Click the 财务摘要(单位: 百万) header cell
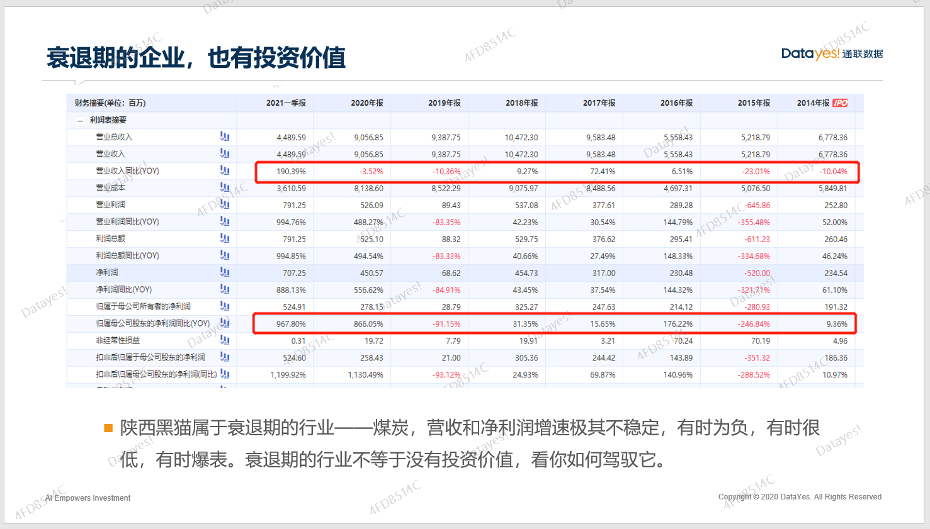 110,103
